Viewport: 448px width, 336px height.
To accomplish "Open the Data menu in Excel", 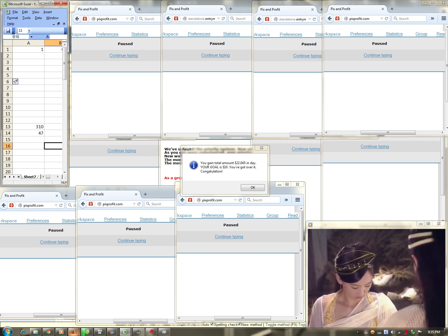I will [38, 18].
